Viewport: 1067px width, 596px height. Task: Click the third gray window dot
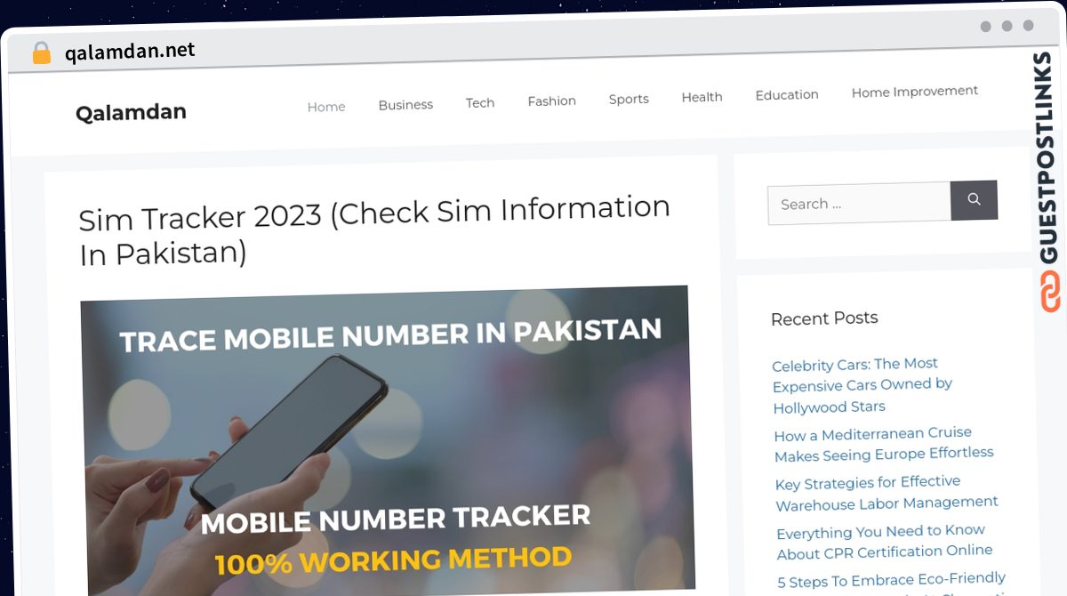tap(1029, 26)
